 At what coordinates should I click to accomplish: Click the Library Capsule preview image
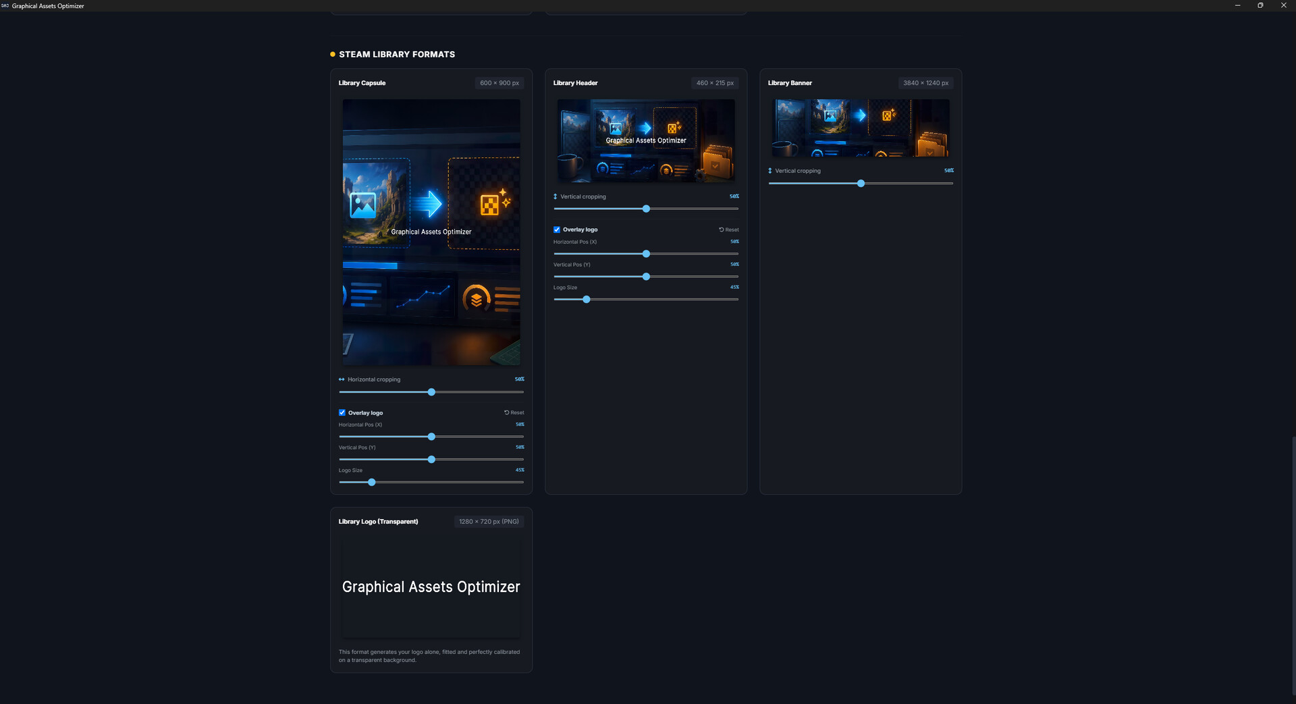[x=431, y=232]
